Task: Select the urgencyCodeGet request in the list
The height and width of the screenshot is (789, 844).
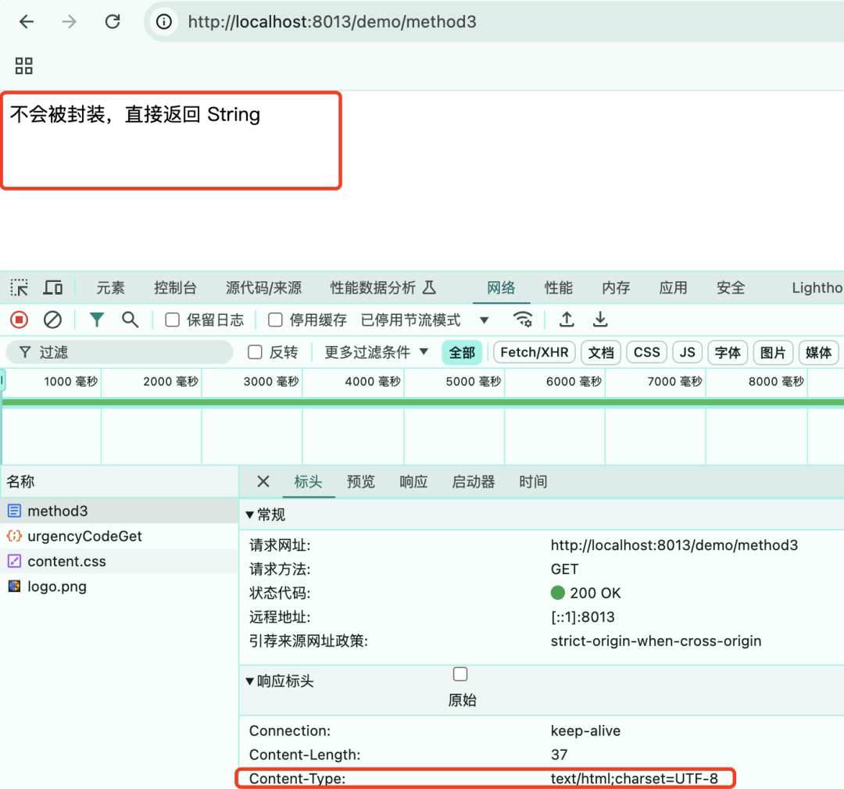Action: click(x=86, y=536)
